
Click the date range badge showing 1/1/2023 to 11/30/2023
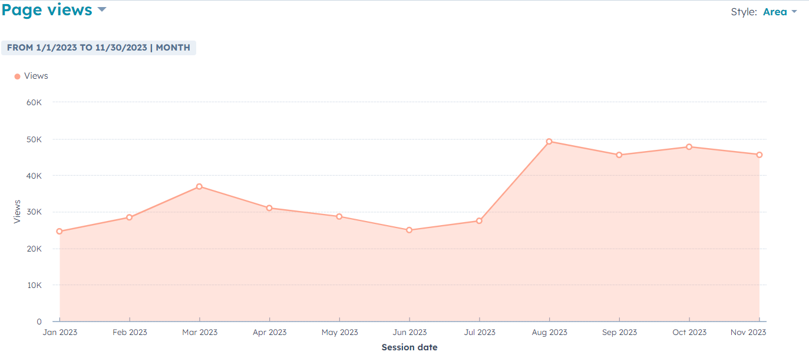(x=98, y=48)
